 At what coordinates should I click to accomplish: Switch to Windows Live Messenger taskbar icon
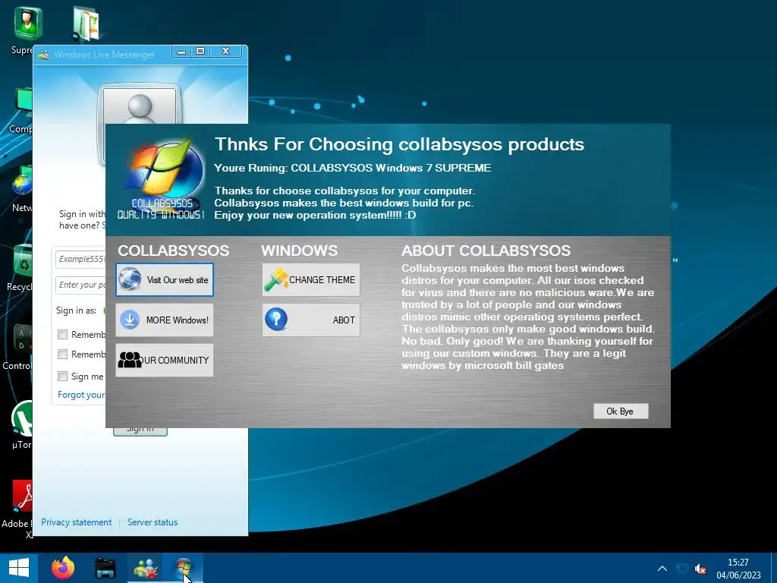(x=146, y=568)
